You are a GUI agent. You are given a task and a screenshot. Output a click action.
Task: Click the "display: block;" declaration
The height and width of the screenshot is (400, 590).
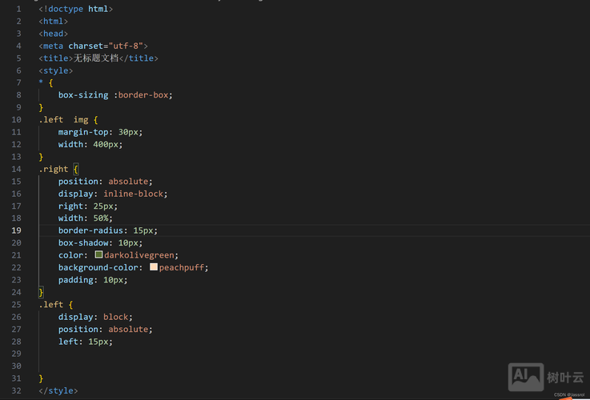[95, 317]
